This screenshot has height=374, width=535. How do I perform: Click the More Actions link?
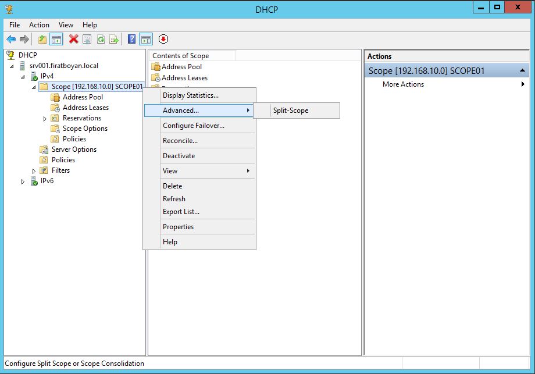[x=403, y=84]
